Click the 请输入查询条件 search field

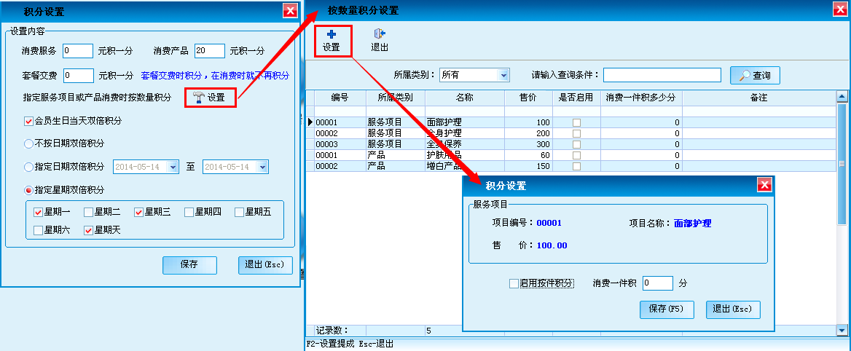point(662,75)
